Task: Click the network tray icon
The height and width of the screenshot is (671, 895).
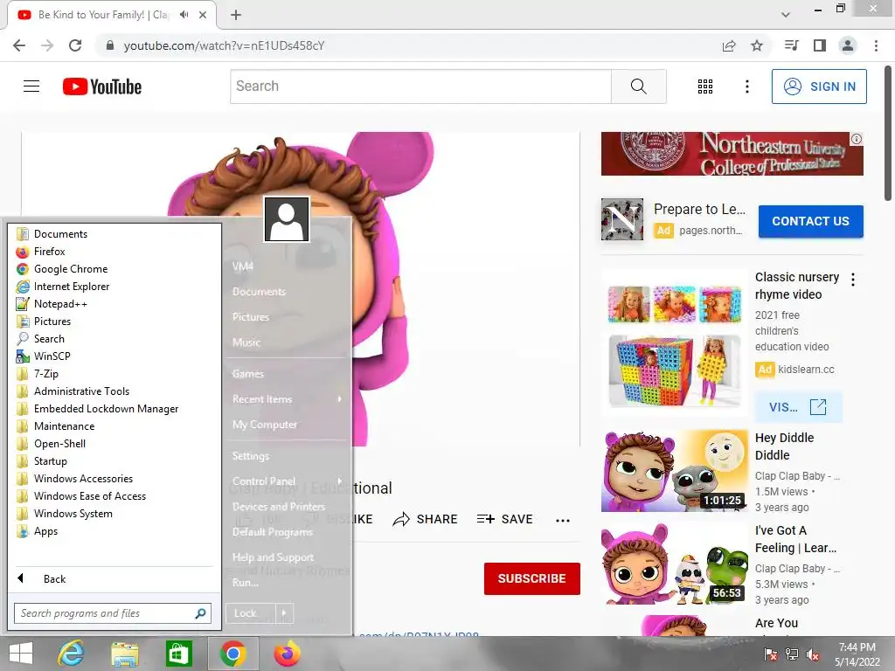Action: click(792, 654)
